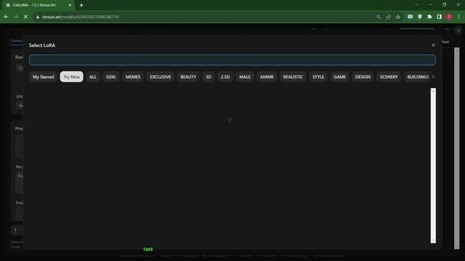Open the shield extension icon
Viewport: 465px width, 261px height.
pyautogui.click(x=420, y=17)
